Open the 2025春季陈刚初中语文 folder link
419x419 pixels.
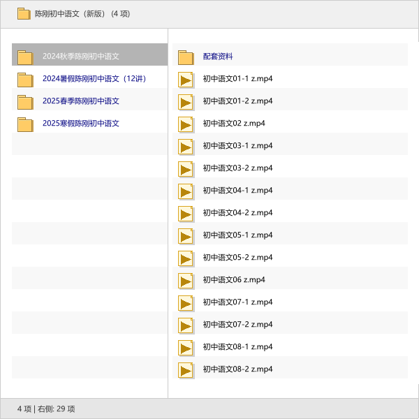[x=81, y=101]
